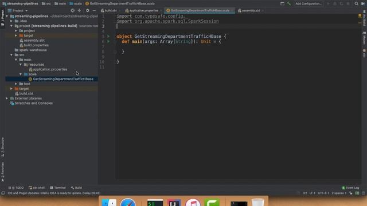The height and width of the screenshot is (206, 367).
Task: Open the Event Log button
Action: coord(350,188)
